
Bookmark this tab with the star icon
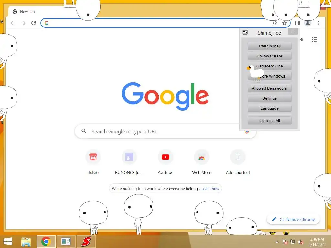tap(284, 23)
